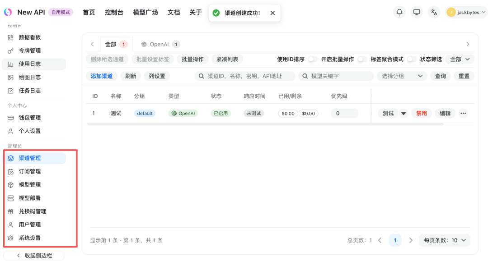Image resolution: width=488 pixels, height=261 pixels.
Task: Run the 测试 channel test button
Action: coord(388,113)
